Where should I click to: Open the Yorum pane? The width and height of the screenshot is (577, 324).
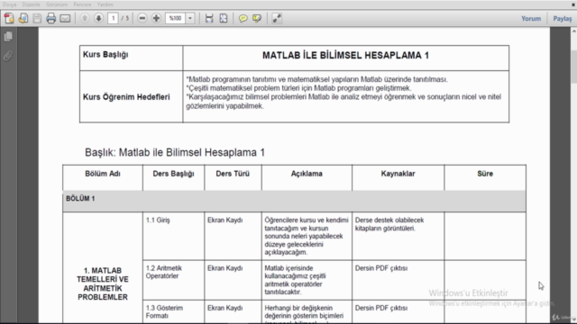click(x=531, y=18)
